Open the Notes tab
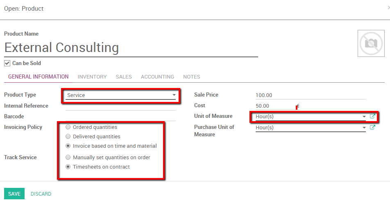390x203 pixels. [191, 77]
